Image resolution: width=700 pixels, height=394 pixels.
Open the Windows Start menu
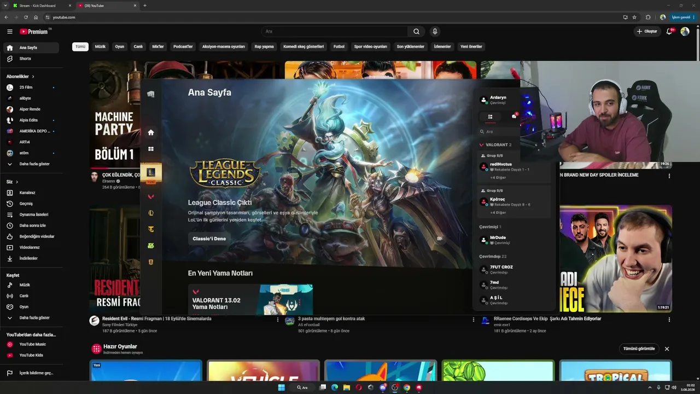pyautogui.click(x=281, y=387)
